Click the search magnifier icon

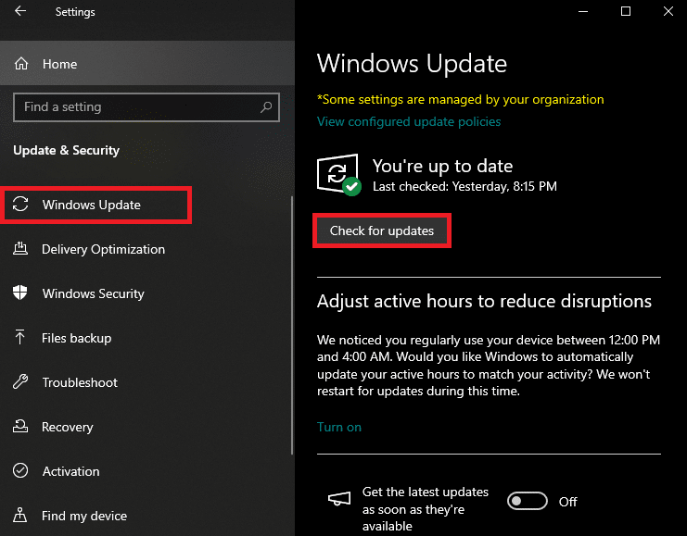[266, 107]
